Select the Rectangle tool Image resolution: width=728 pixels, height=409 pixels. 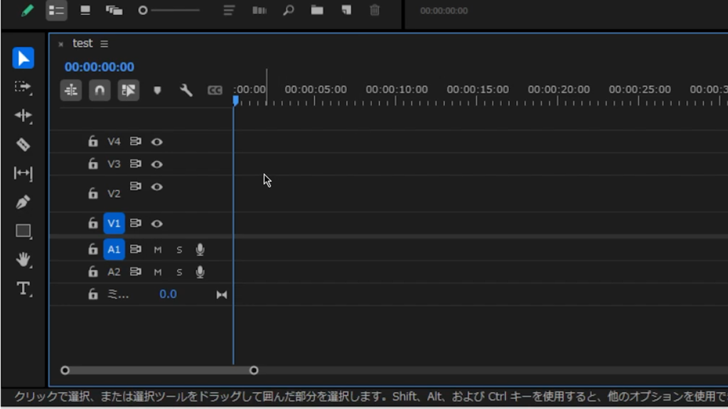point(23,231)
